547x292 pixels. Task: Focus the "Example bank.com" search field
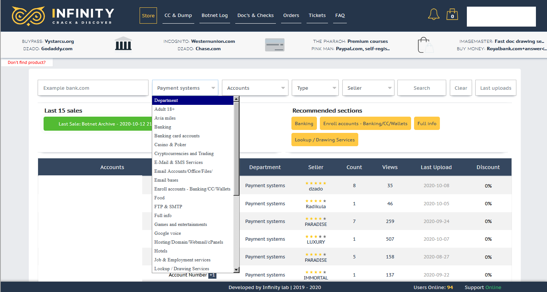pos(93,88)
